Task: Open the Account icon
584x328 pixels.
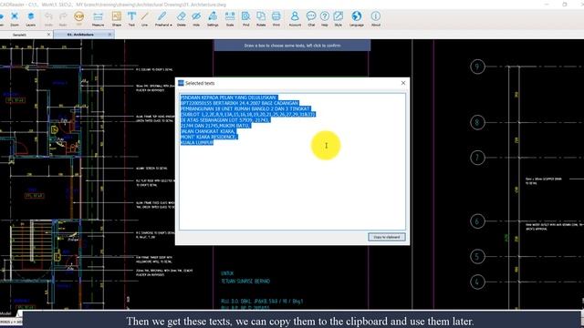Action: (x=295, y=18)
